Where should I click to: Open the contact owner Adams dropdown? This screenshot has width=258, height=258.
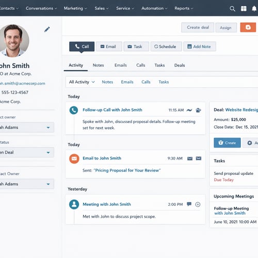pos(27,127)
